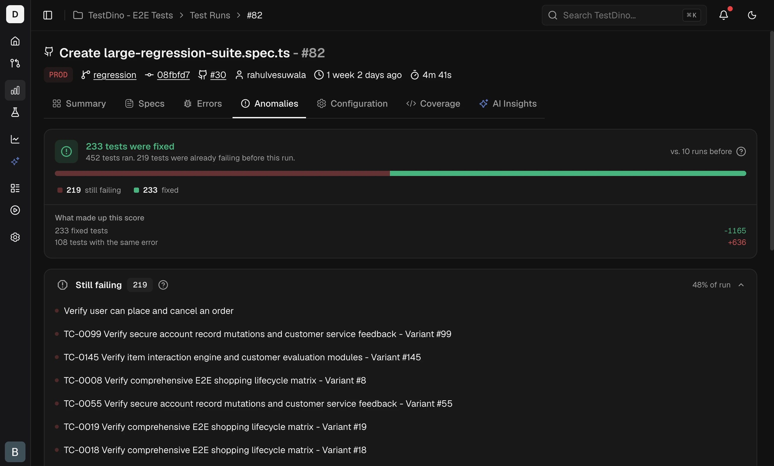
Task: Click the green fixed progress segment
Action: pyautogui.click(x=568, y=174)
